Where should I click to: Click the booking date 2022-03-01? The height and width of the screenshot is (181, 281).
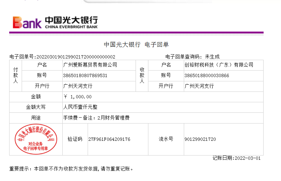248,158
